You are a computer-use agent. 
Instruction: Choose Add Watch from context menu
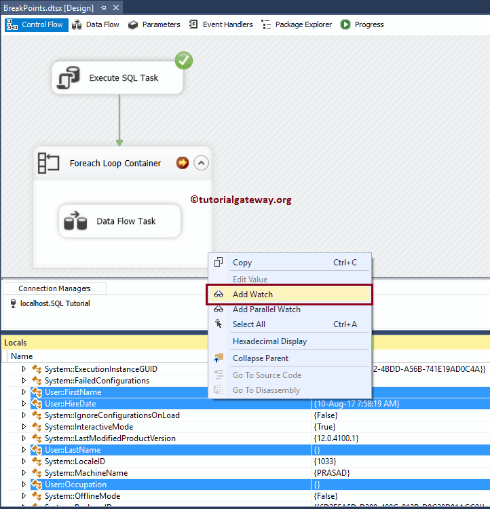[x=290, y=295]
